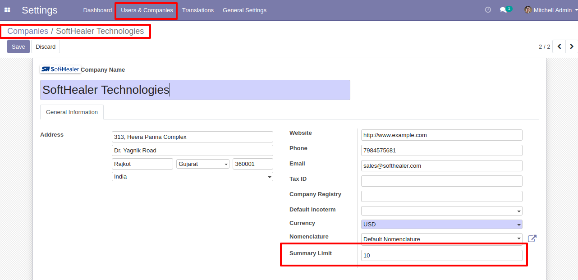Viewport: 578px width, 280px height.
Task: Click the Website field
Action: [x=442, y=135]
